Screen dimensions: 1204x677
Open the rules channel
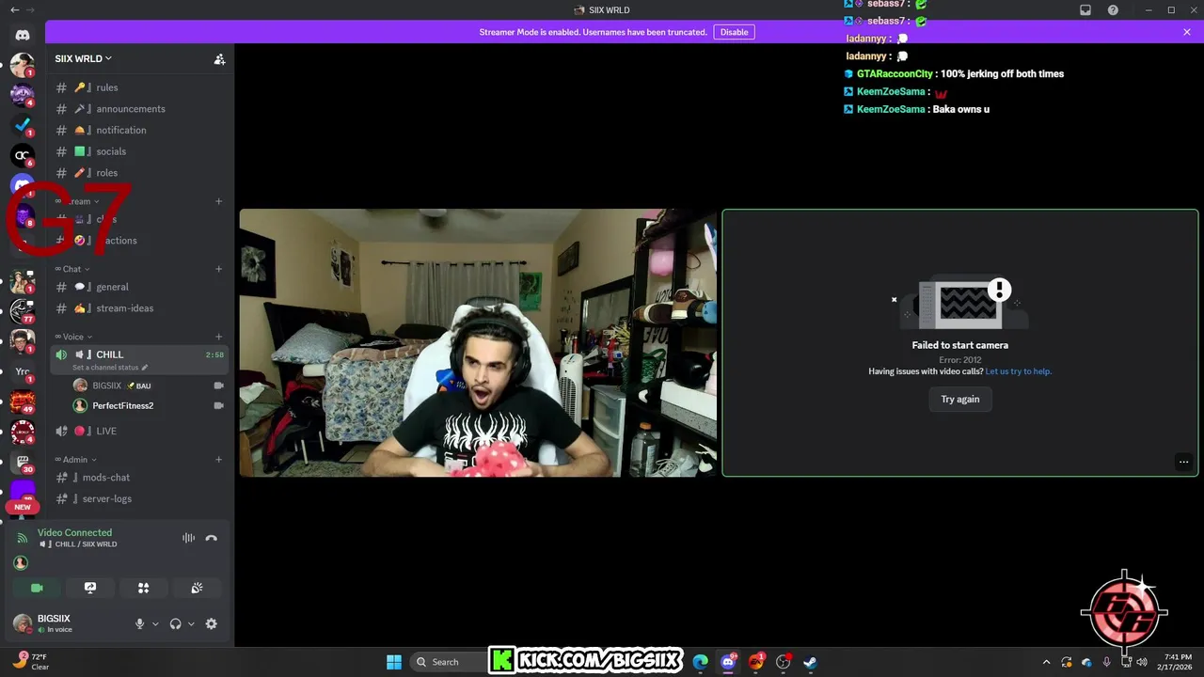coord(139,87)
